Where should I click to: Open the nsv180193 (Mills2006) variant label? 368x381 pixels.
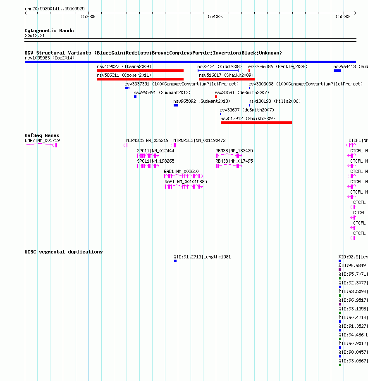tap(275, 101)
